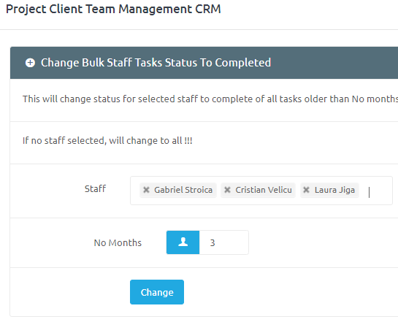Click the empty dark header bar right of title
Image resolution: width=398 pixels, height=322 pixels.
tap(335, 63)
